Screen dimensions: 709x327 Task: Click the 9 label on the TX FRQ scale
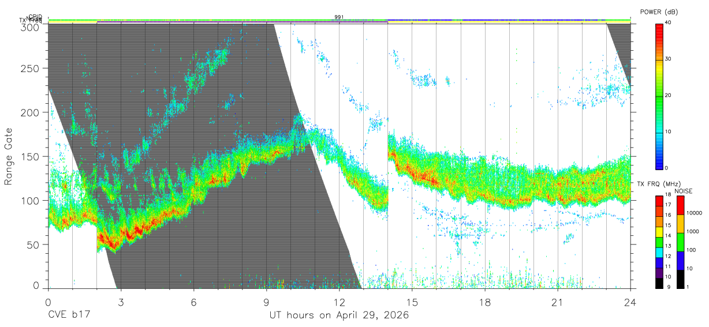[669, 287]
